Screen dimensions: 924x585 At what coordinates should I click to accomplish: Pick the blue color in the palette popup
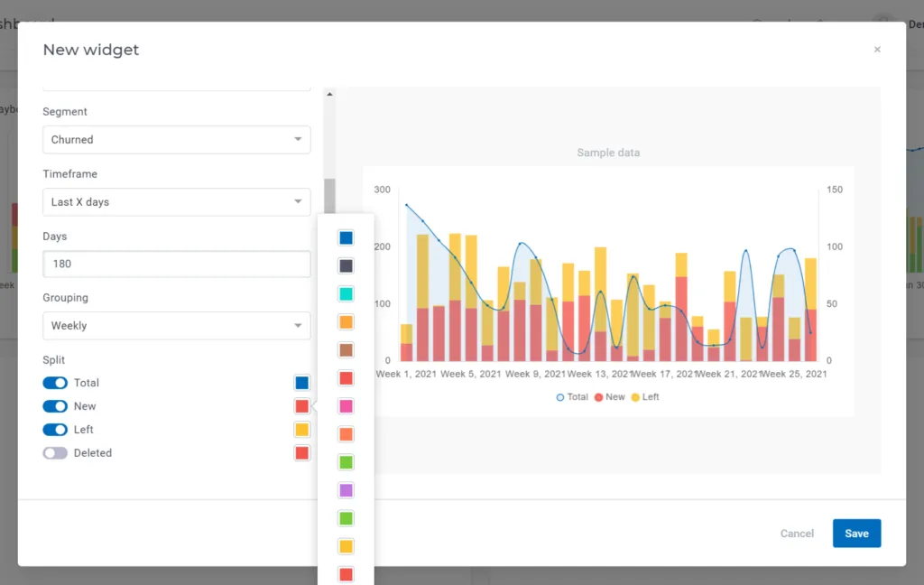(346, 237)
